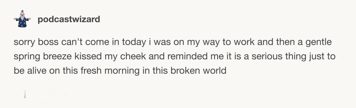
Task: Click the phrase "be alive" in the post
Action: click(30, 71)
